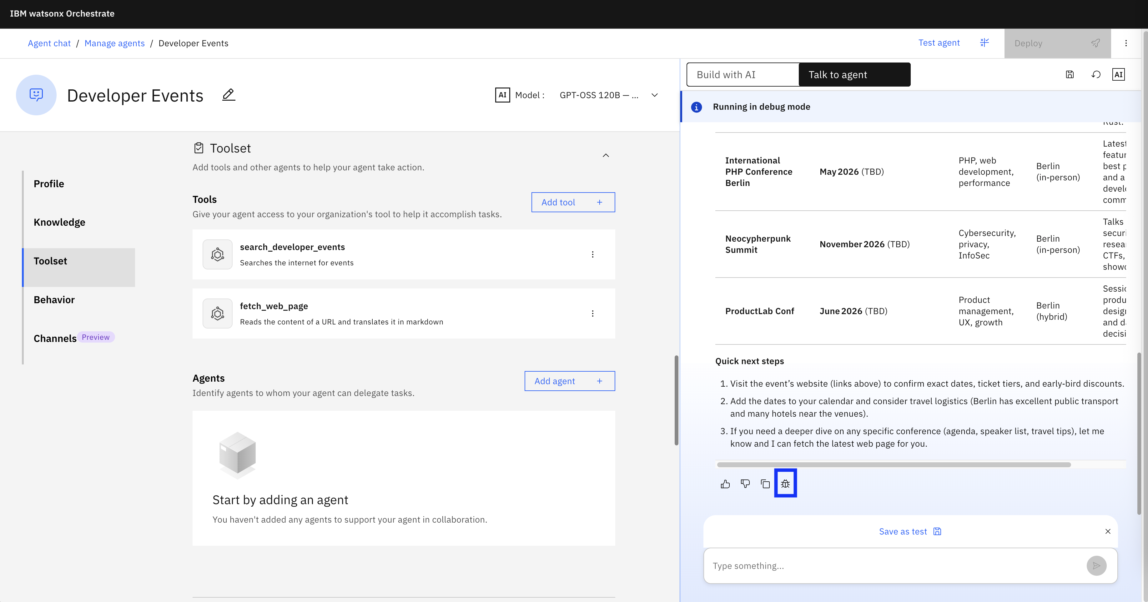Click the Add agent button

(x=570, y=380)
